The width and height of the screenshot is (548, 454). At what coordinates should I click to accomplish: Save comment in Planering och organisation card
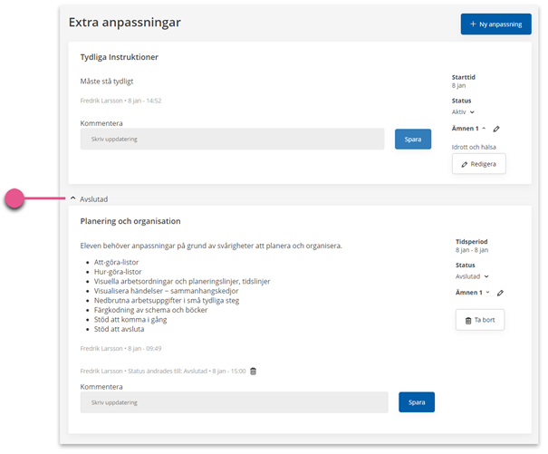point(417,402)
